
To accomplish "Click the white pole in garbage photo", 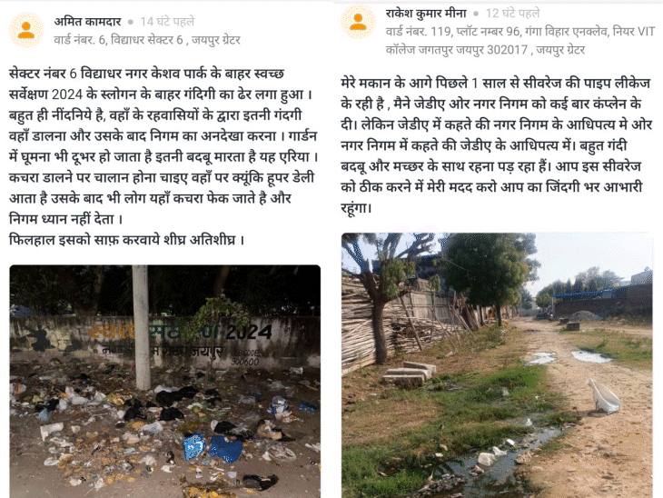I will [x=141, y=327].
